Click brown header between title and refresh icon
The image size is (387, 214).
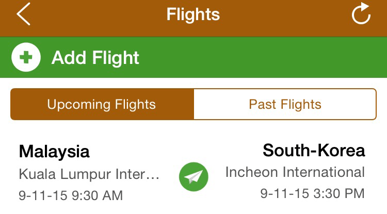289,14
